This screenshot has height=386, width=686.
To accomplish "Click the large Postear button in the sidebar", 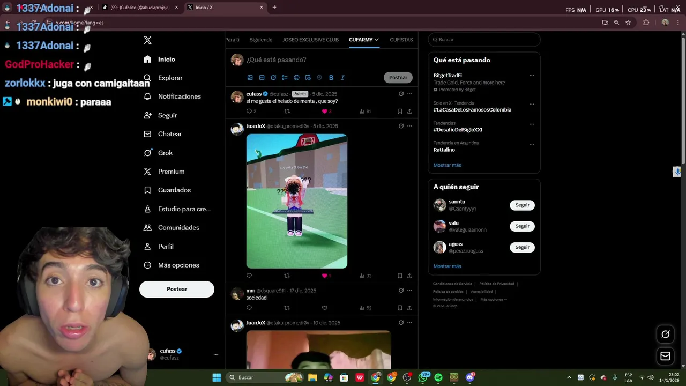I will pos(177,289).
